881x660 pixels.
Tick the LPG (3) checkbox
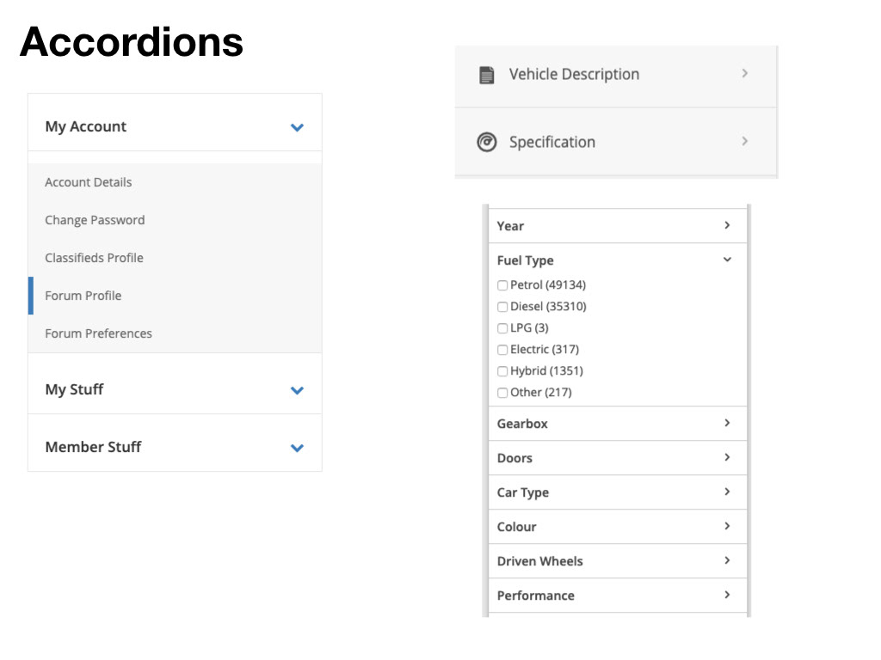[x=502, y=328]
